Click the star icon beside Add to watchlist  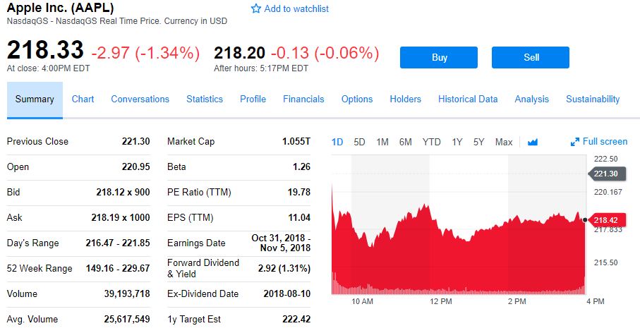[x=255, y=9]
